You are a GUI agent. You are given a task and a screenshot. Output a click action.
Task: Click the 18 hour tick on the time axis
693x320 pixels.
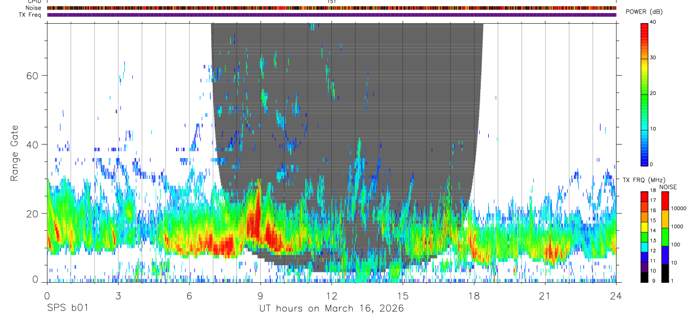point(473,295)
